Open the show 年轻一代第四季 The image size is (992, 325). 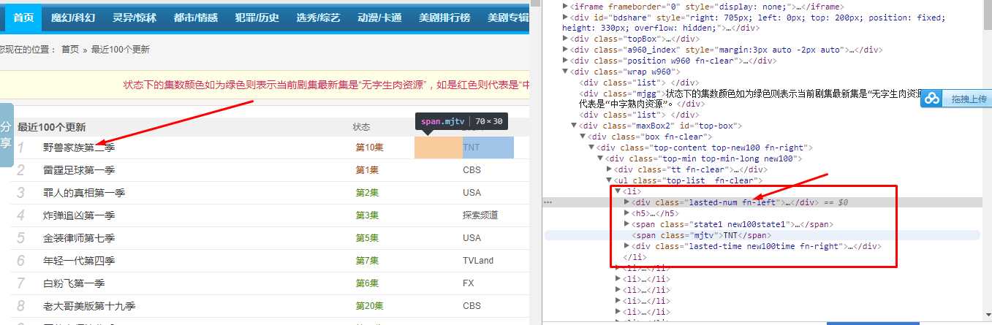(79, 261)
